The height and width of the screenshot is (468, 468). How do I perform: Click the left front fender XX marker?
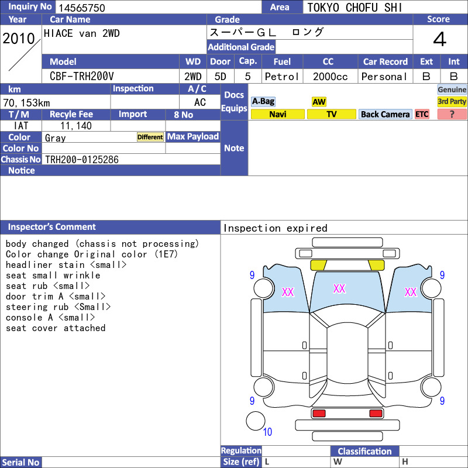click(288, 292)
